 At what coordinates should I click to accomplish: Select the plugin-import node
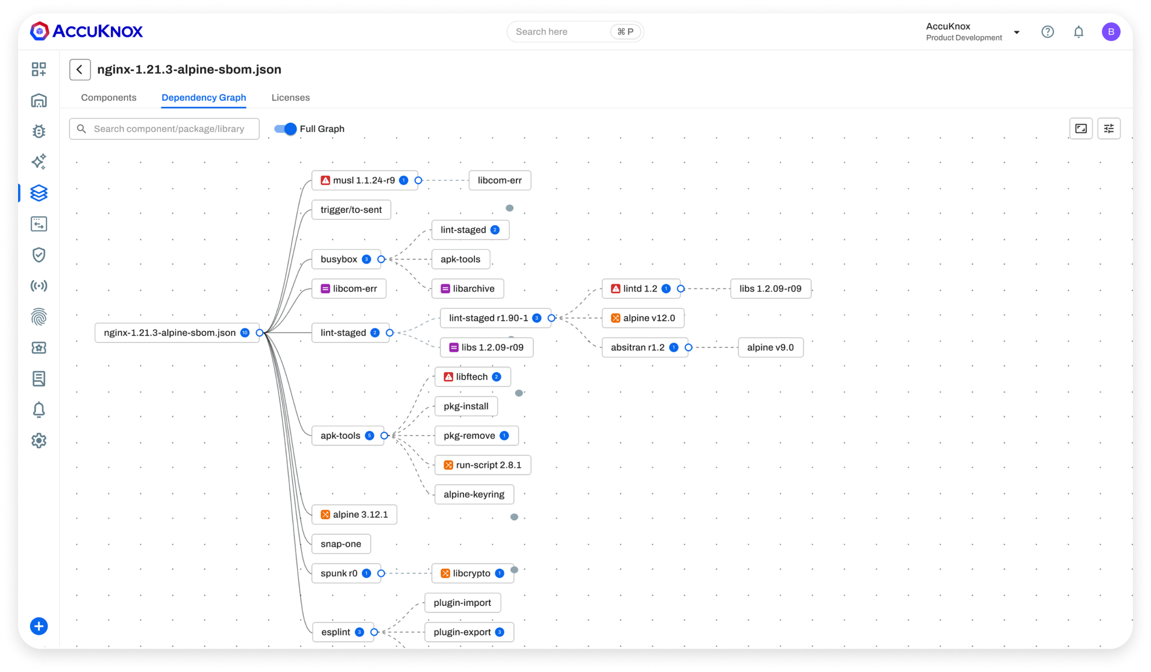point(463,603)
